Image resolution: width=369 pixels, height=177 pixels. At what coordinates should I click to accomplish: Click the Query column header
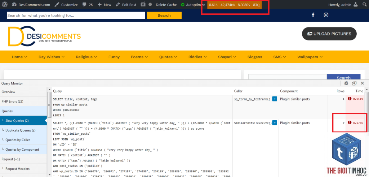[57, 91]
